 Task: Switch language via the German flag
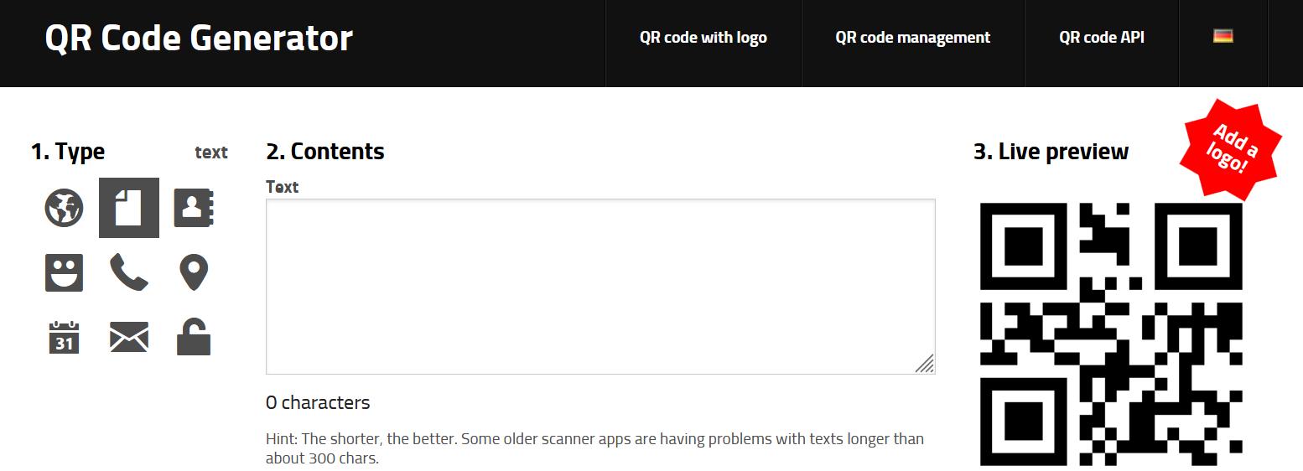tap(1223, 36)
